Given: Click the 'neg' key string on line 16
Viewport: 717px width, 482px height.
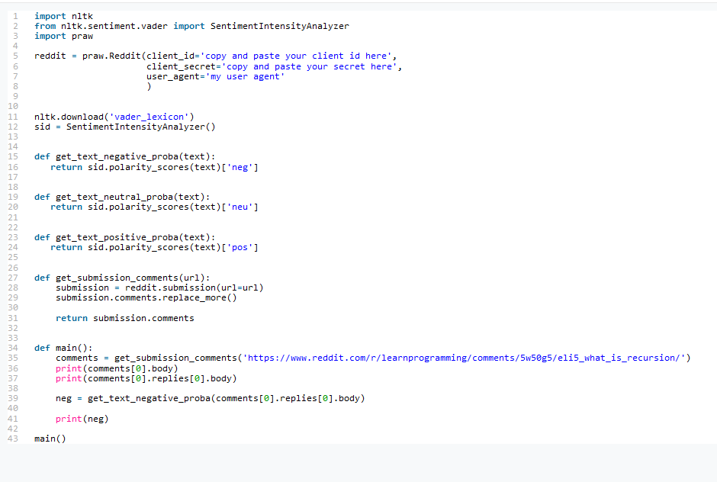Looking at the screenshot, I should [240, 167].
